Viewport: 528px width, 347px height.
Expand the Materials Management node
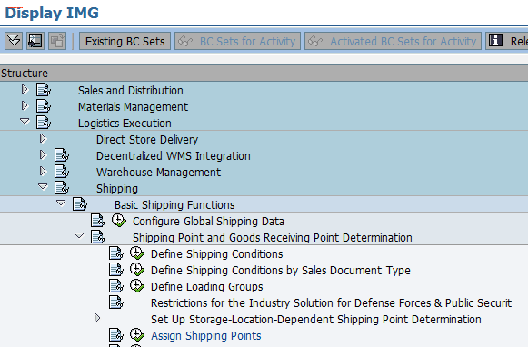[25, 105]
